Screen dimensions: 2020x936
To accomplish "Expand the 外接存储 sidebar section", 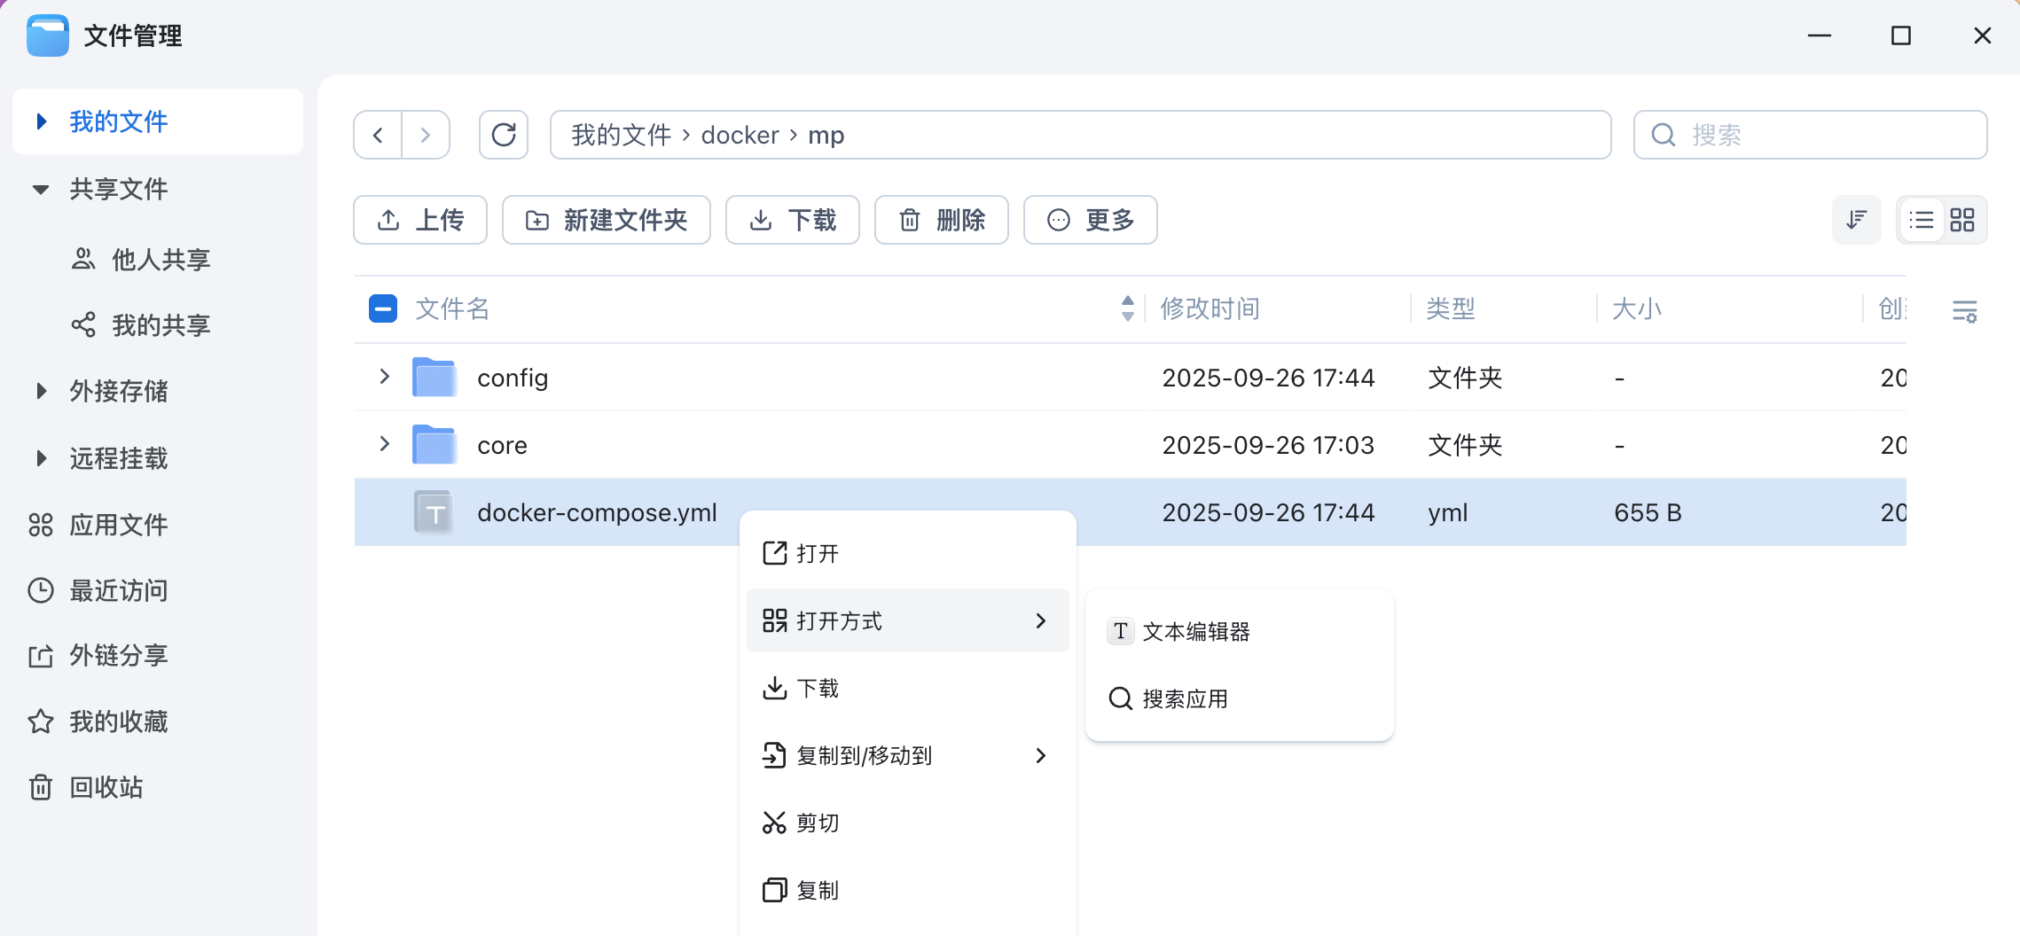I will pos(41,391).
